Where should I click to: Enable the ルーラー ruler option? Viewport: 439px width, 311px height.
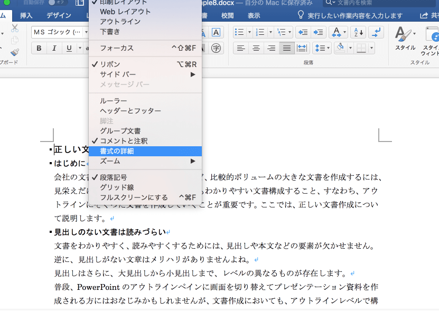(x=145, y=101)
